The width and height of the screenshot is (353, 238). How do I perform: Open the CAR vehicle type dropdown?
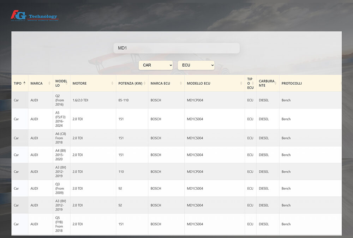(156, 65)
